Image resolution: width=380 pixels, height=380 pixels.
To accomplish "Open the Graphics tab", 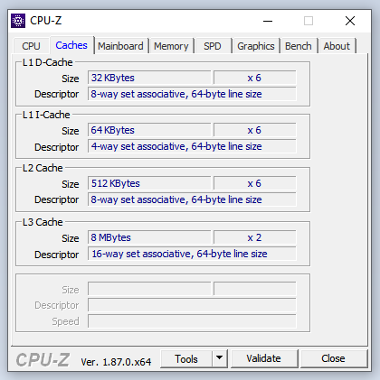I will [256, 46].
